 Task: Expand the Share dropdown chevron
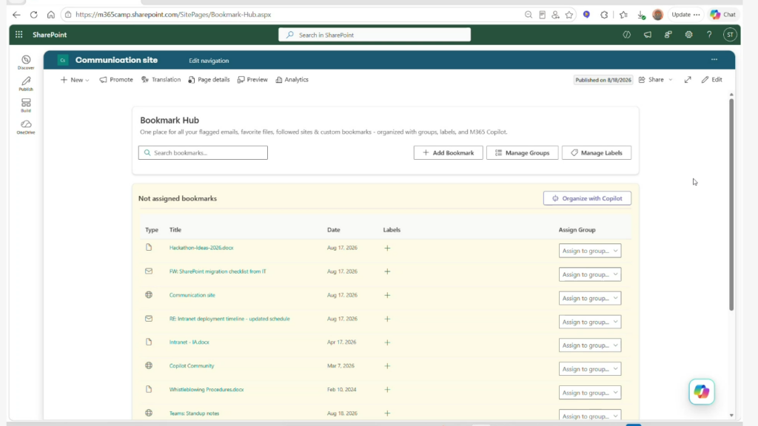pyautogui.click(x=671, y=80)
